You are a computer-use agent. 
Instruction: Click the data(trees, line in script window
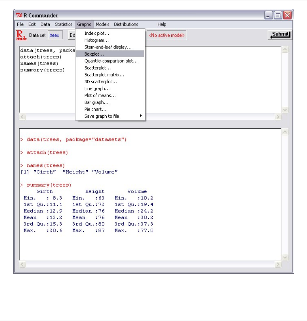[x=48, y=50]
